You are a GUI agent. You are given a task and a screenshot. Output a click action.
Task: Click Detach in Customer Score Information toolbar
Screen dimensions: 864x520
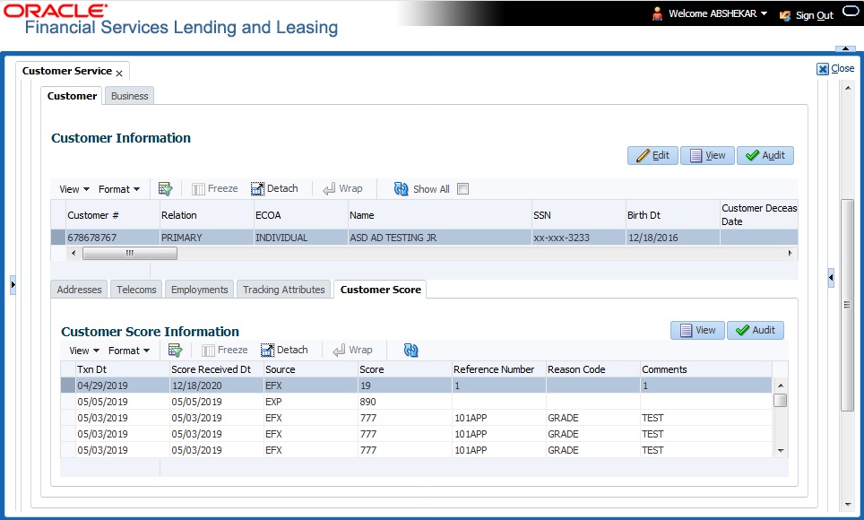pyautogui.click(x=284, y=351)
